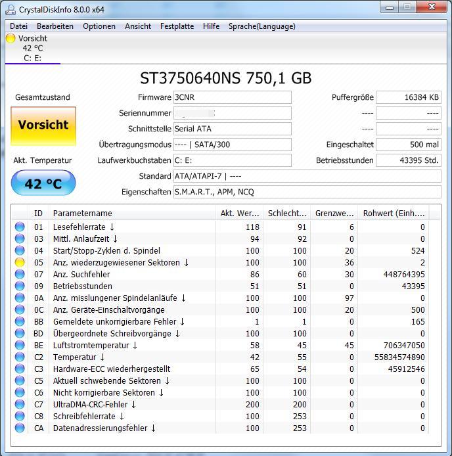The width and height of the screenshot is (452, 456).
Task: Click the ST3750640NS 750,1 GB drive title
Action: coord(226,78)
